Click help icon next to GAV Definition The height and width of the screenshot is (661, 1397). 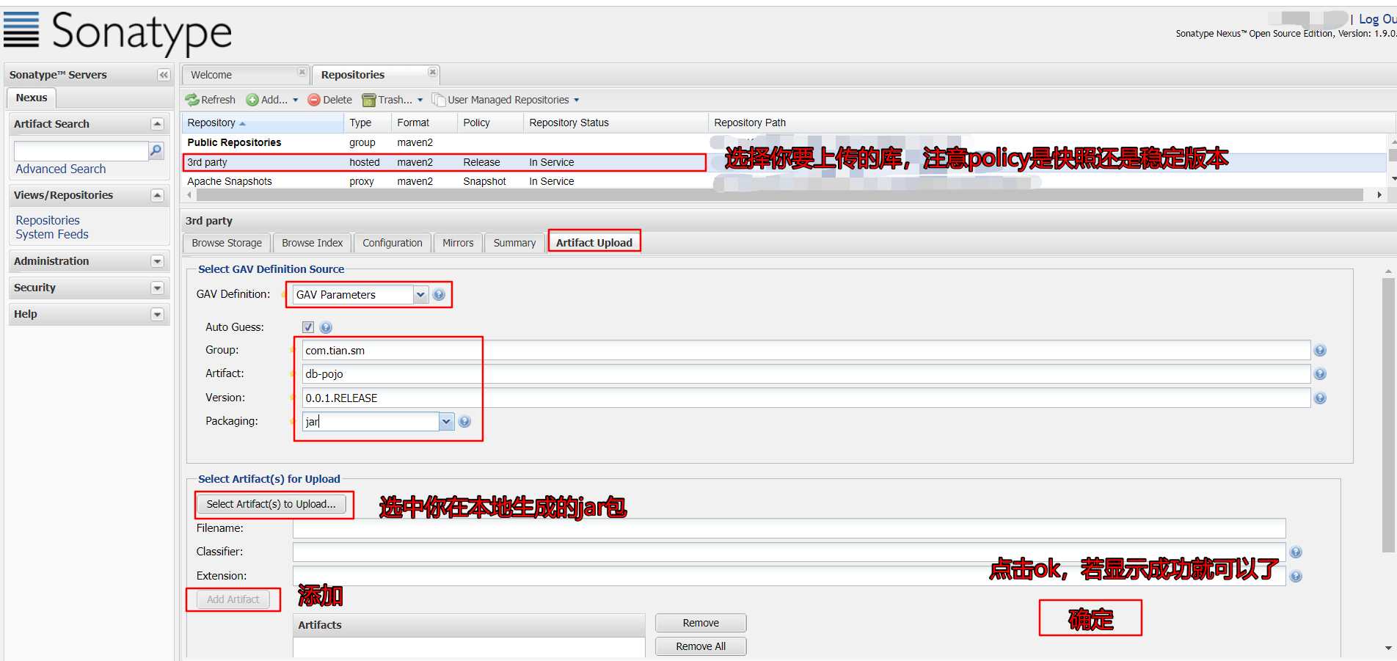[439, 295]
